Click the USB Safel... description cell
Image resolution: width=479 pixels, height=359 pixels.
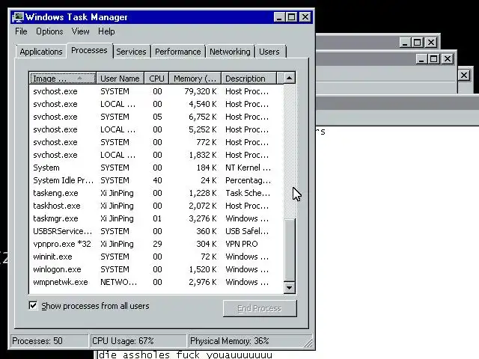[247, 231]
